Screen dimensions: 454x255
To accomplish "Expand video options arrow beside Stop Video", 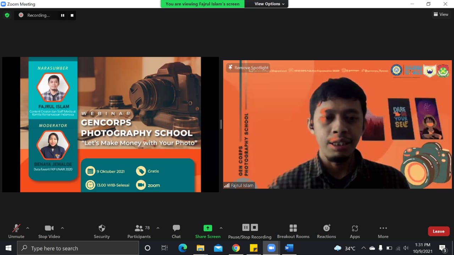I will click(x=62, y=228).
